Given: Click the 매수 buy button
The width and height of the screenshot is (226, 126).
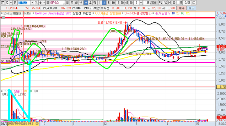Looking at the screenshot, I should pos(182,8).
